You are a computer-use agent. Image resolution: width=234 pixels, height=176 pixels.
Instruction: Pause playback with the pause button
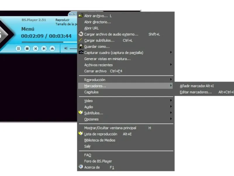click(18, 48)
